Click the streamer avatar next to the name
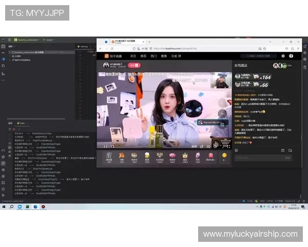The image size is (308, 247). [x=106, y=65]
